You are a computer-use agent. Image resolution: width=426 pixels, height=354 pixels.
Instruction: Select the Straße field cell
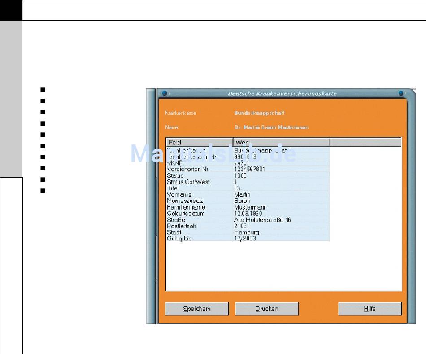(x=176, y=220)
